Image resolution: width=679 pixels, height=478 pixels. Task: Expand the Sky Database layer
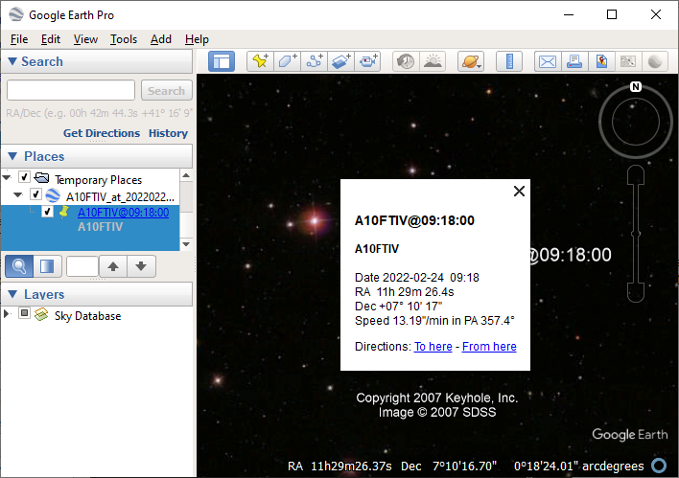pyautogui.click(x=7, y=313)
